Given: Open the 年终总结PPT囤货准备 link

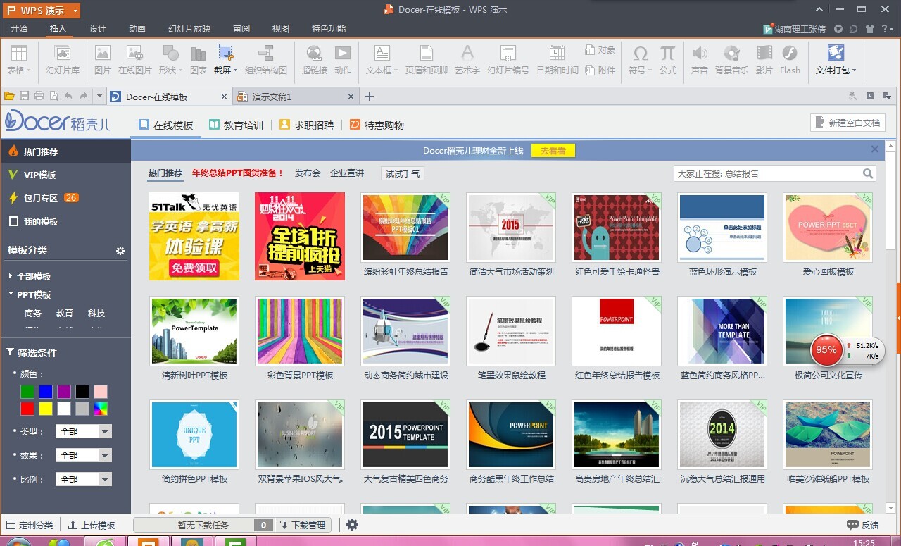Looking at the screenshot, I should click(x=238, y=173).
